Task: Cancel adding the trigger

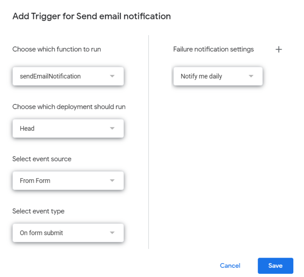Action: tap(230, 266)
